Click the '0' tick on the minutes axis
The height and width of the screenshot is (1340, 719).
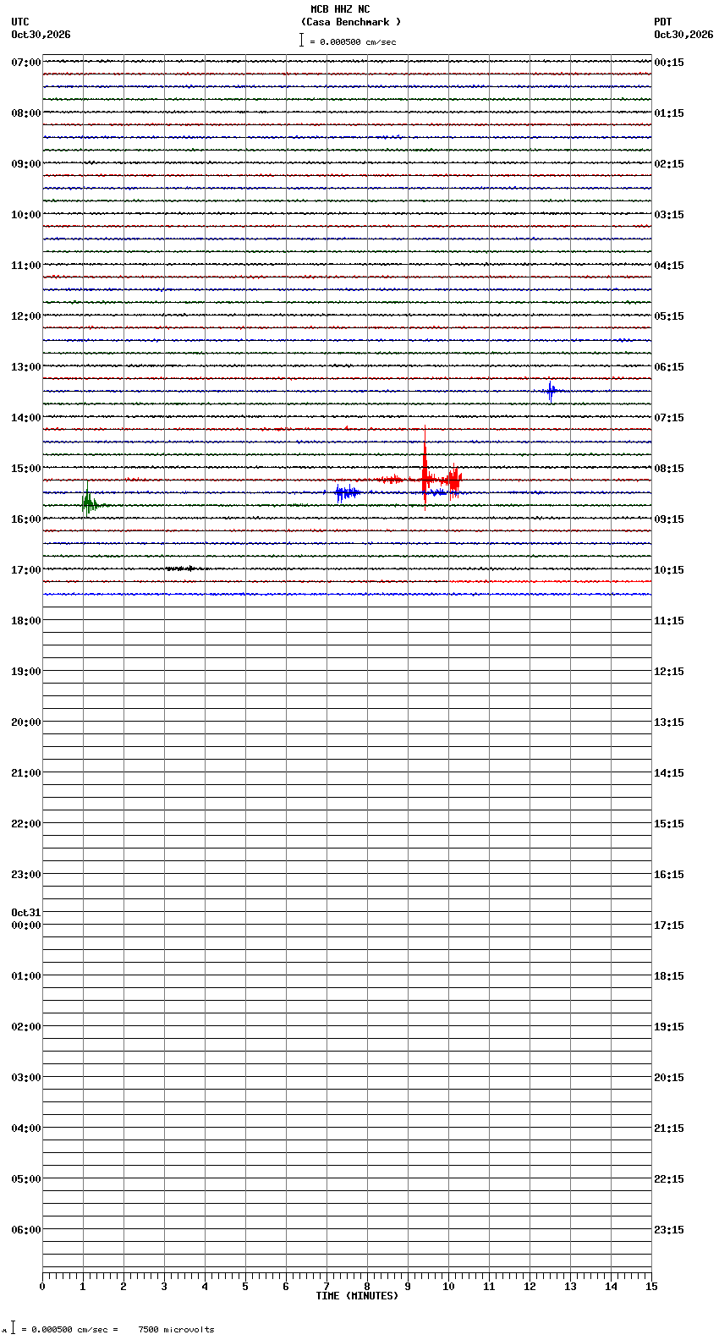point(42,1287)
